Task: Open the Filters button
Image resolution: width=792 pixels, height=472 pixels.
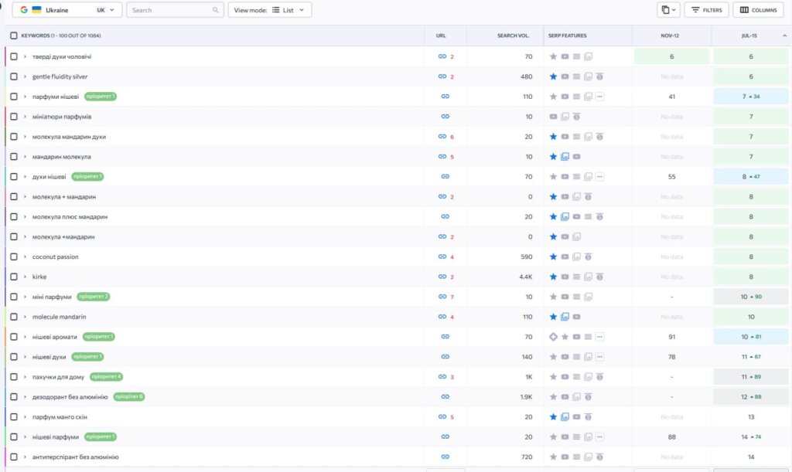Action: coord(706,10)
